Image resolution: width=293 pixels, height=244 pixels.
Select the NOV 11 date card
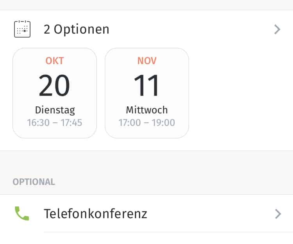tap(147, 93)
